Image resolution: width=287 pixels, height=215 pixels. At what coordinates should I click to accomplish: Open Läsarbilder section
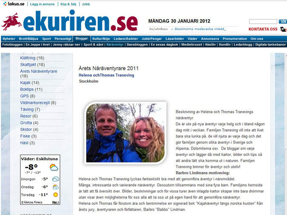pyautogui.click(x=175, y=39)
